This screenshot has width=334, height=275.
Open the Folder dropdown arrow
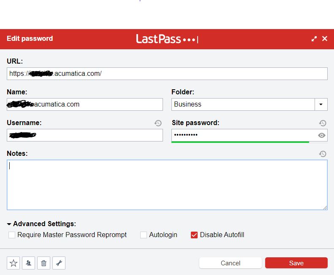pyautogui.click(x=321, y=104)
